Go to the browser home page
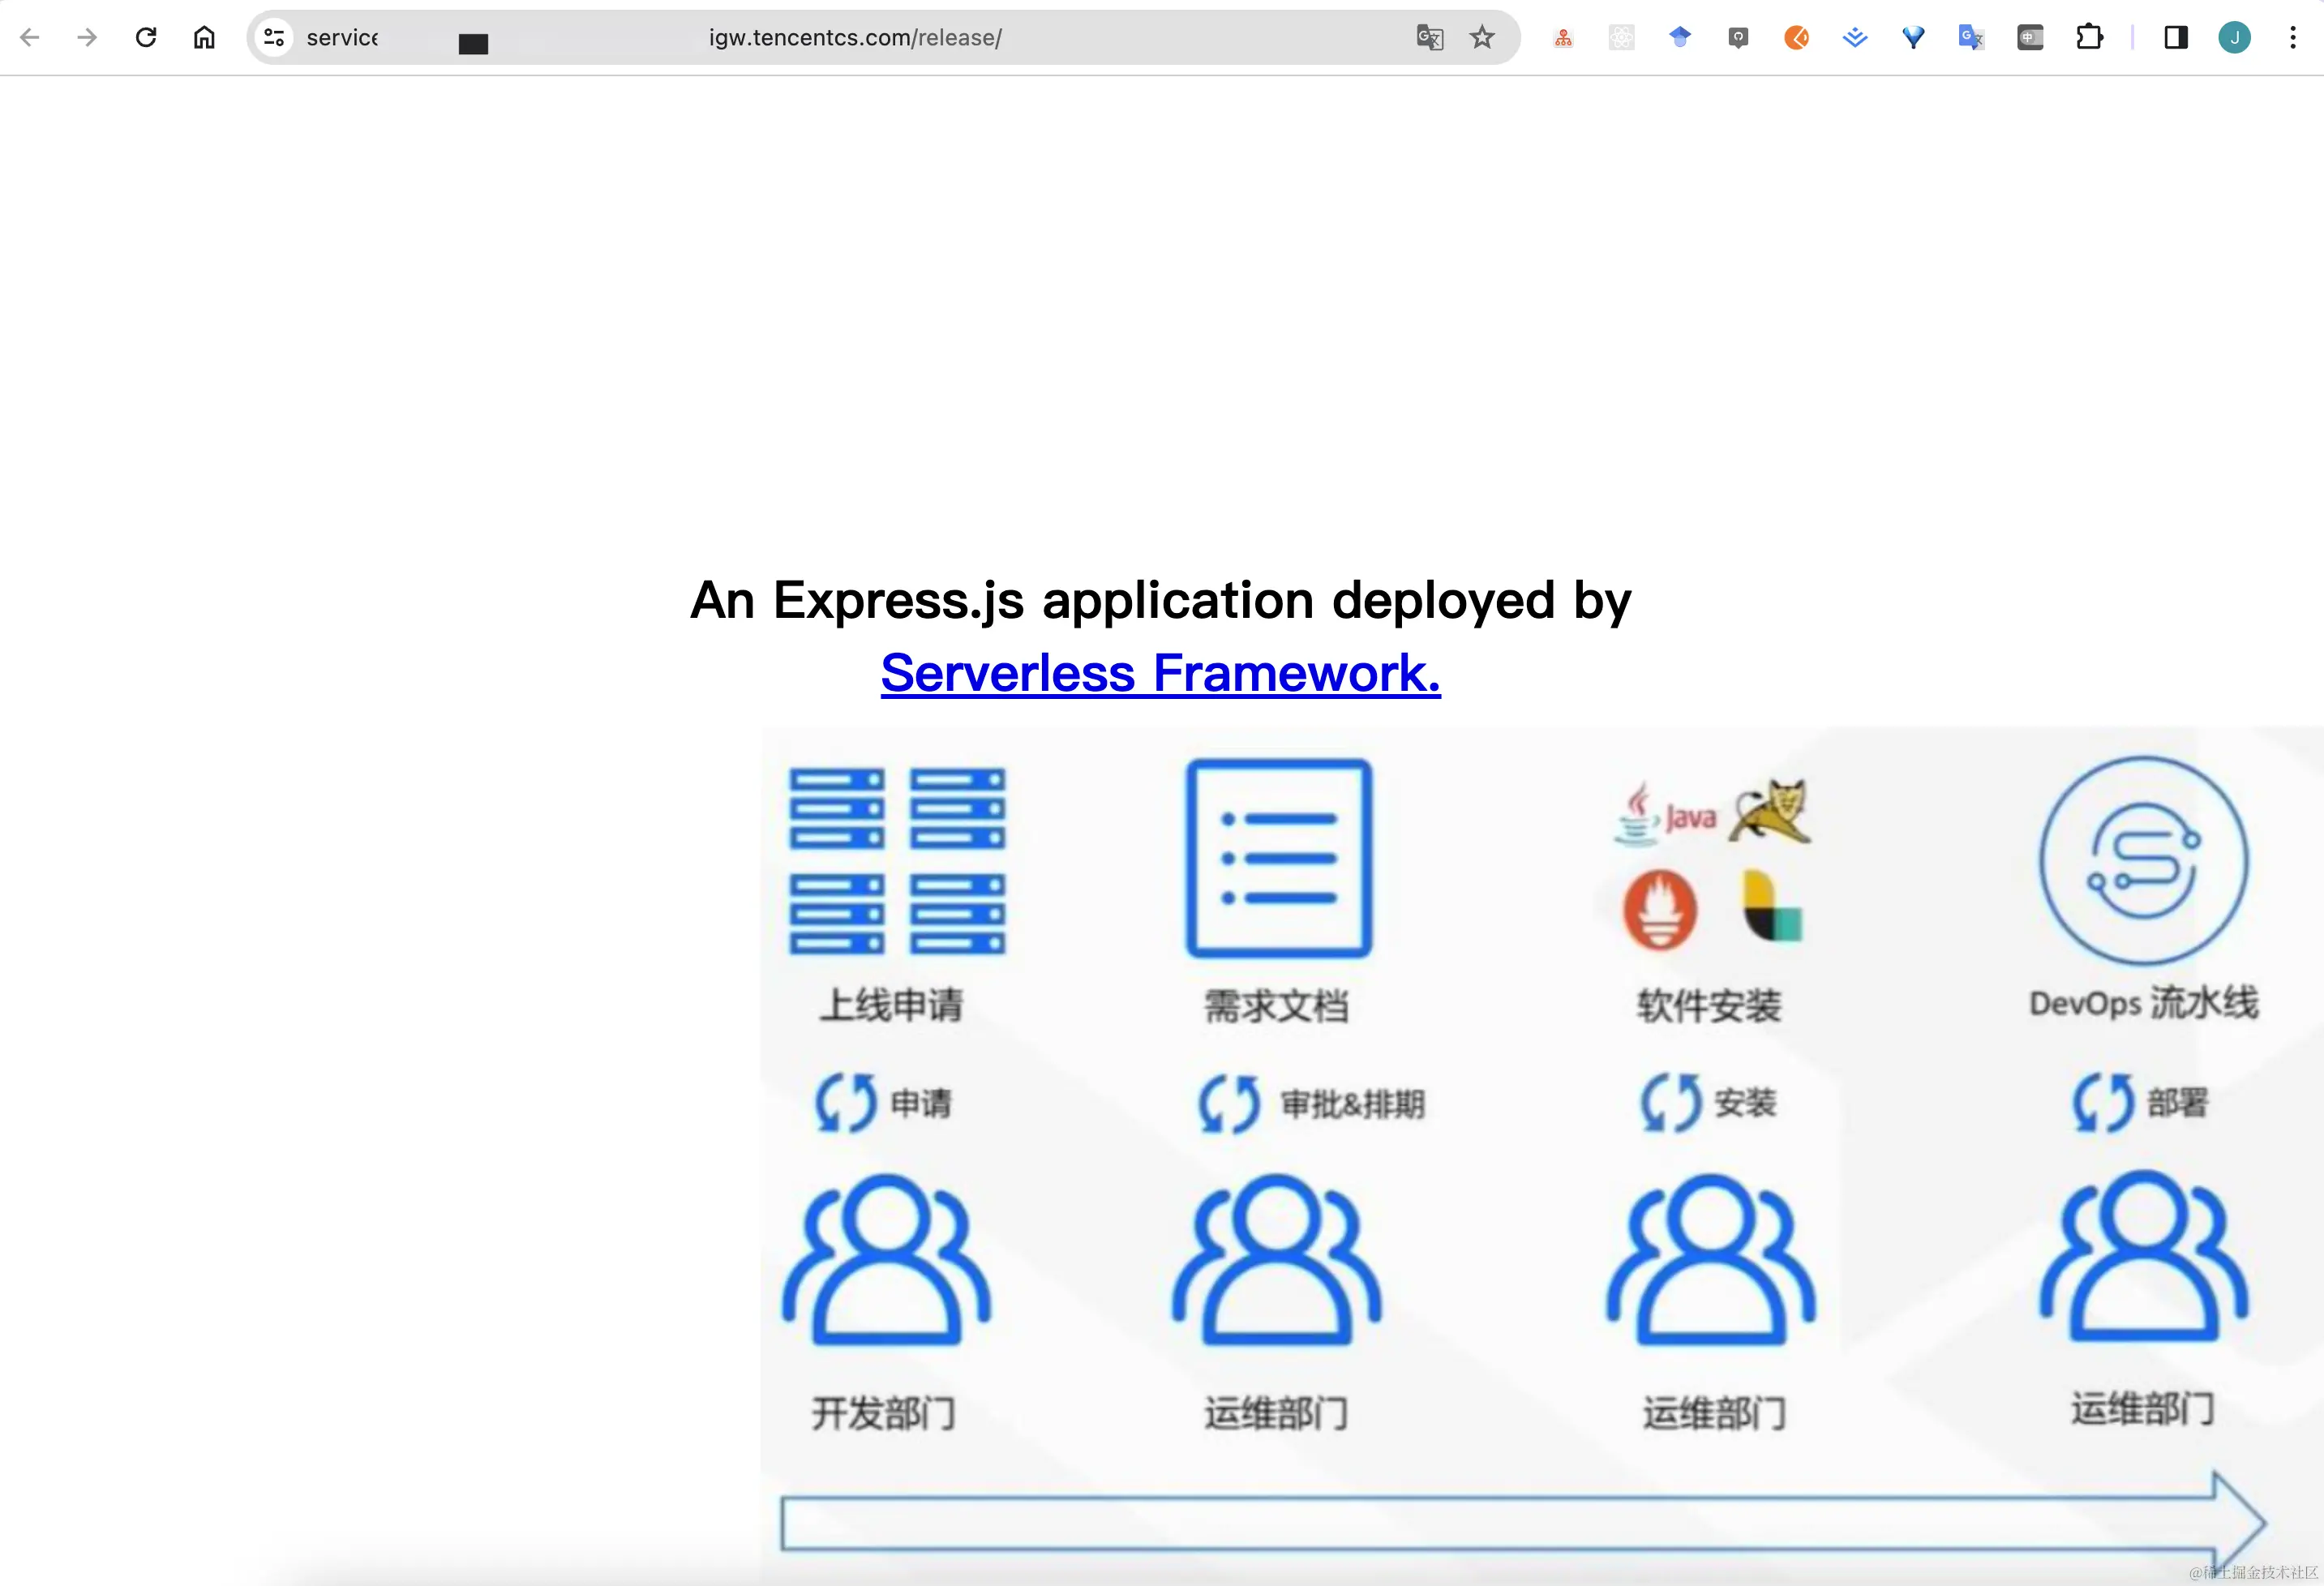Image resolution: width=2324 pixels, height=1586 pixels. [x=204, y=38]
